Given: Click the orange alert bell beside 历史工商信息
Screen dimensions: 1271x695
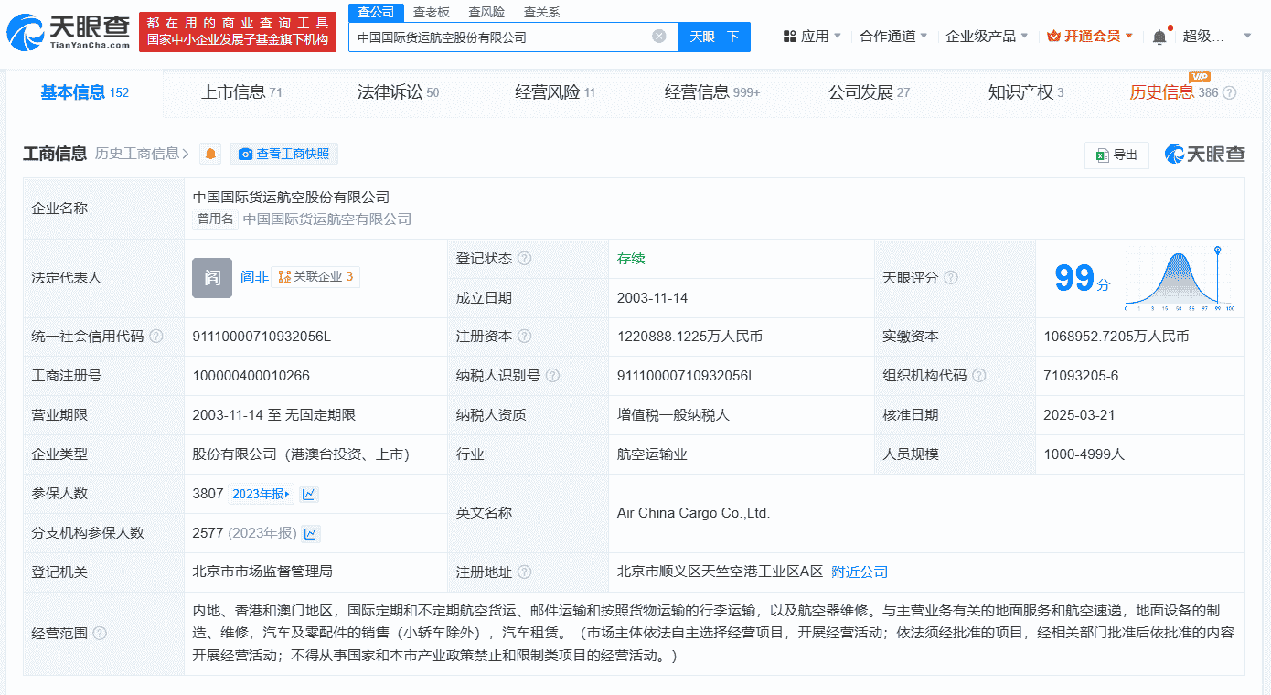Looking at the screenshot, I should [x=210, y=154].
